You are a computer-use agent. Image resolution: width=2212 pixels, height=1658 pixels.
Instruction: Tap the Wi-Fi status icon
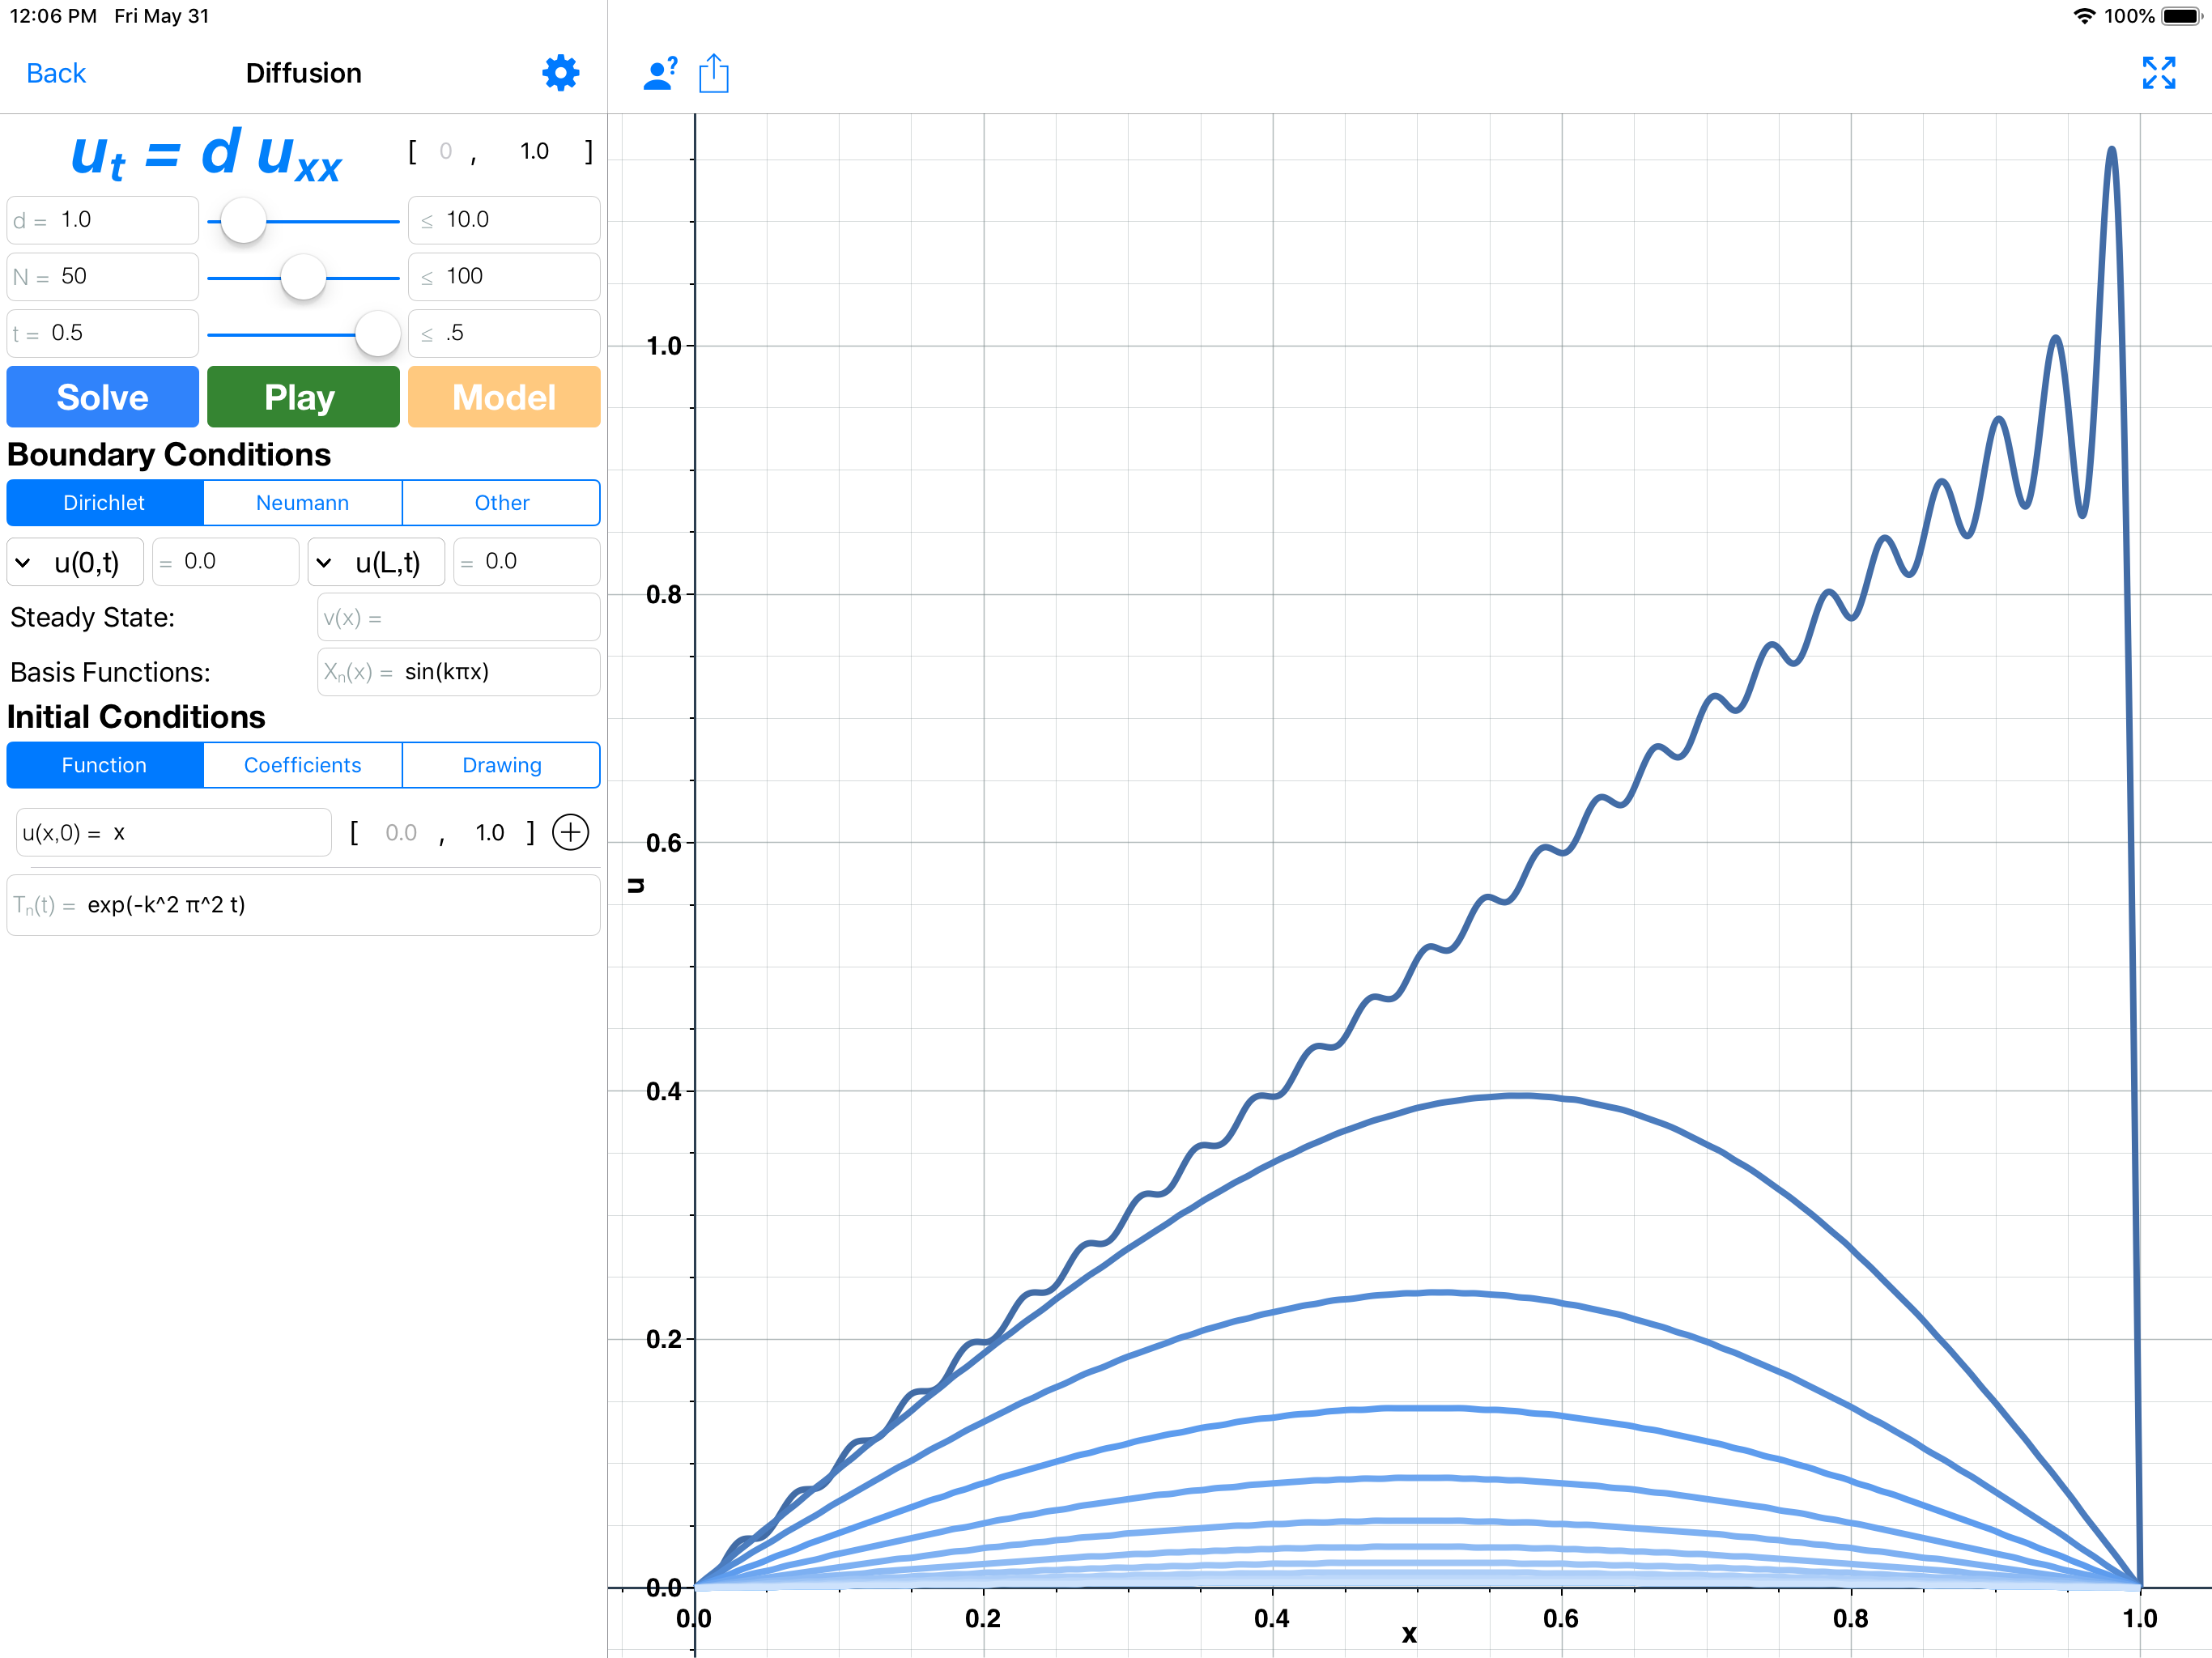click(2084, 16)
